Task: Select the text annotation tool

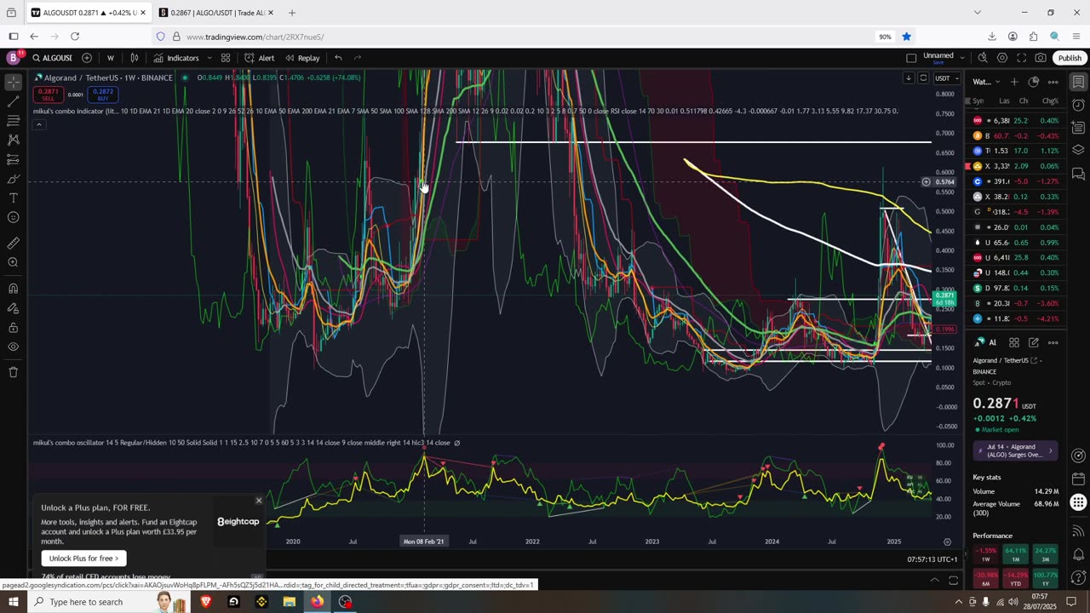Action: point(13,198)
